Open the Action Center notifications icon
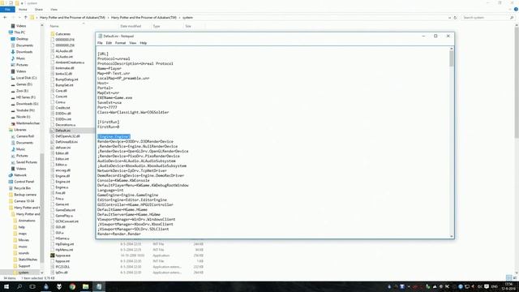This screenshot has width=519, height=292. (x=487, y=286)
